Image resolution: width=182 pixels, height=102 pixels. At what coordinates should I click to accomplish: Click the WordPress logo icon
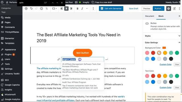point(2,2)
